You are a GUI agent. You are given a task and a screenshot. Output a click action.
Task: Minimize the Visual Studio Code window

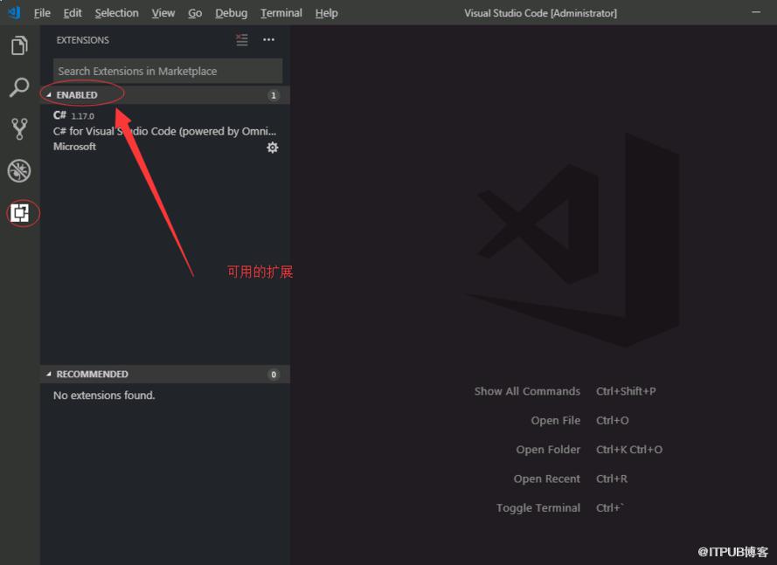[756, 12]
